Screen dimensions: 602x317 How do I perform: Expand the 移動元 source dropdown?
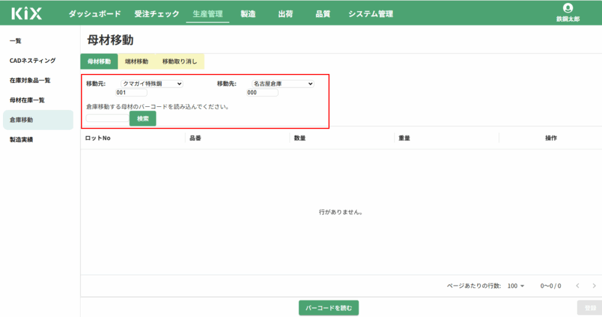(x=152, y=84)
